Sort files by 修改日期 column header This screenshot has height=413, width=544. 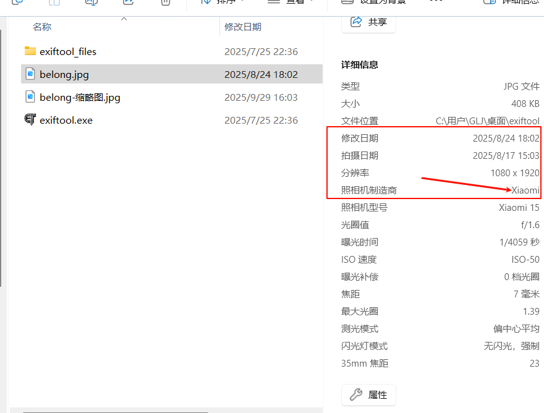243,27
